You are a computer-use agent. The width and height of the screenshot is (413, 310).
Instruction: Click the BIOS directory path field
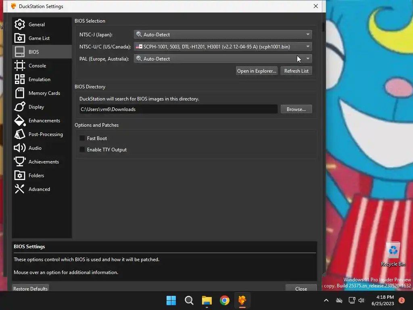179,109
